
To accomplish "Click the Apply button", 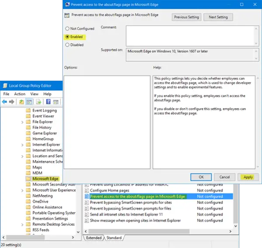I will (248, 177).
